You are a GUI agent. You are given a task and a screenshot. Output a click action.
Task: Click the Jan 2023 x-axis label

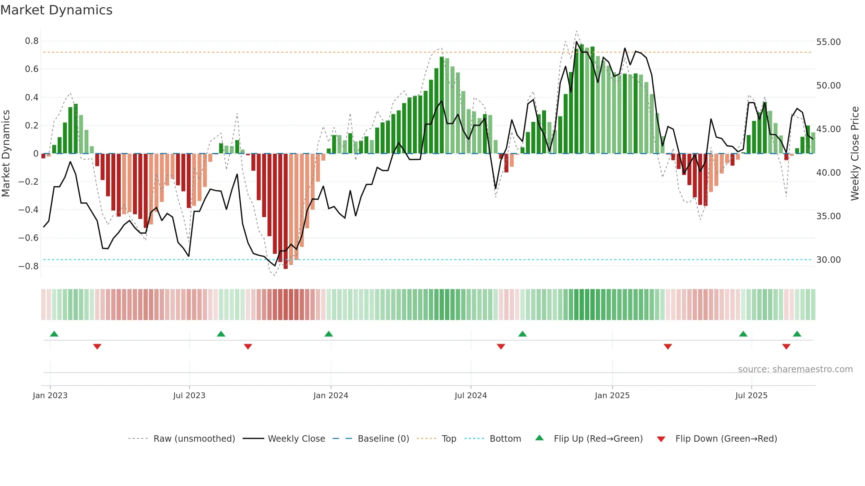pos(50,395)
